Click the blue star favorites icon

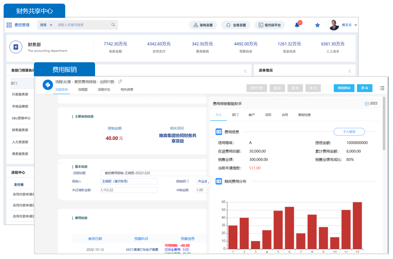point(317,25)
